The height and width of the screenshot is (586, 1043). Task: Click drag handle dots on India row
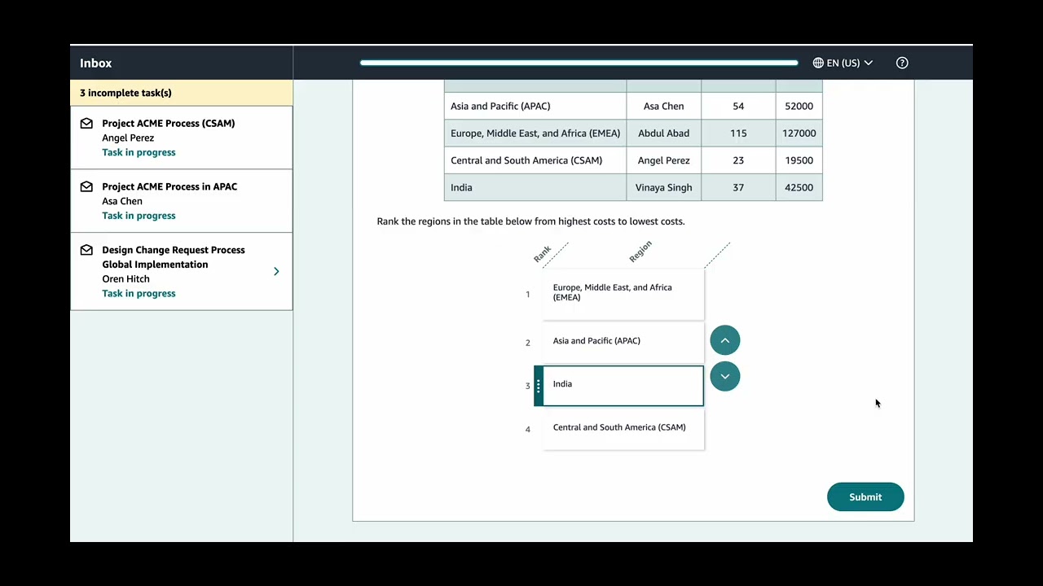tap(538, 386)
